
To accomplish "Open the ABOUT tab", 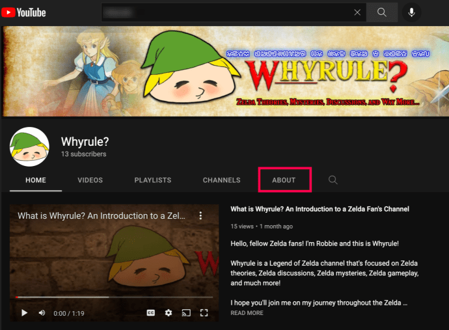I will (x=284, y=180).
